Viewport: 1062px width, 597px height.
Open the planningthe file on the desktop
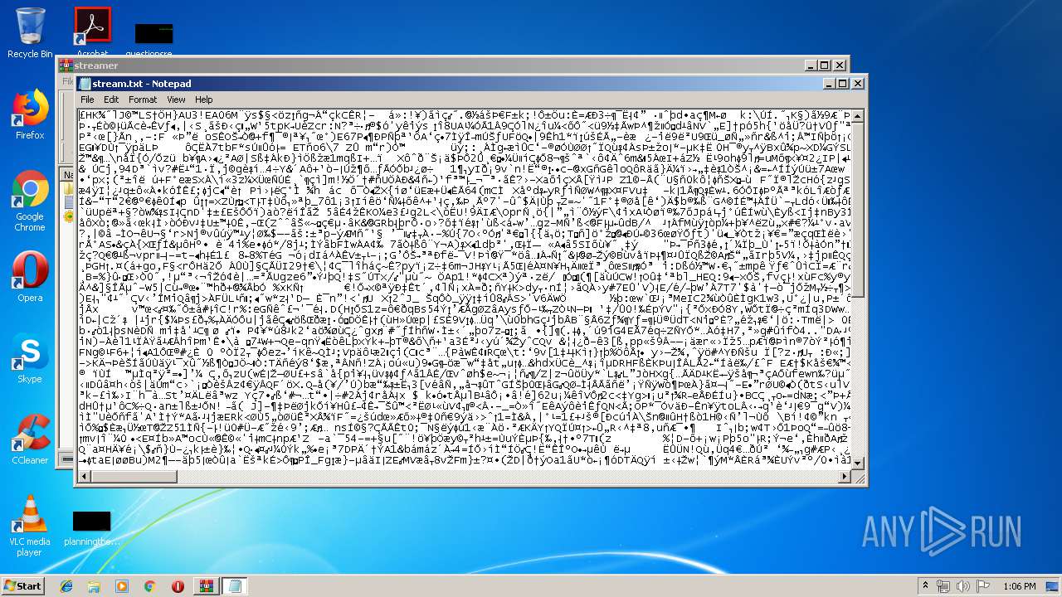click(91, 527)
